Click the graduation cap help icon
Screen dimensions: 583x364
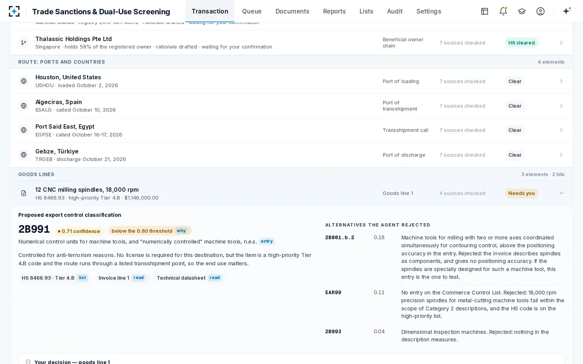pos(522,11)
